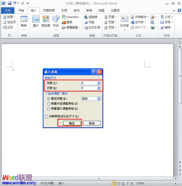Open Word Help question mark icon
The width and height of the screenshot is (182, 186).
click(x=179, y=10)
